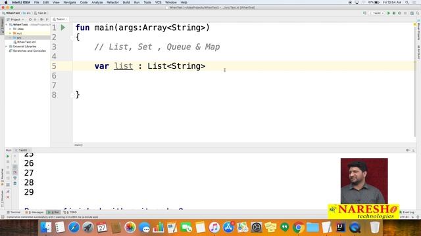Viewport: 421px width, 236px height.
Task: Toggle scroll to end in Run console
Action: click(15, 172)
